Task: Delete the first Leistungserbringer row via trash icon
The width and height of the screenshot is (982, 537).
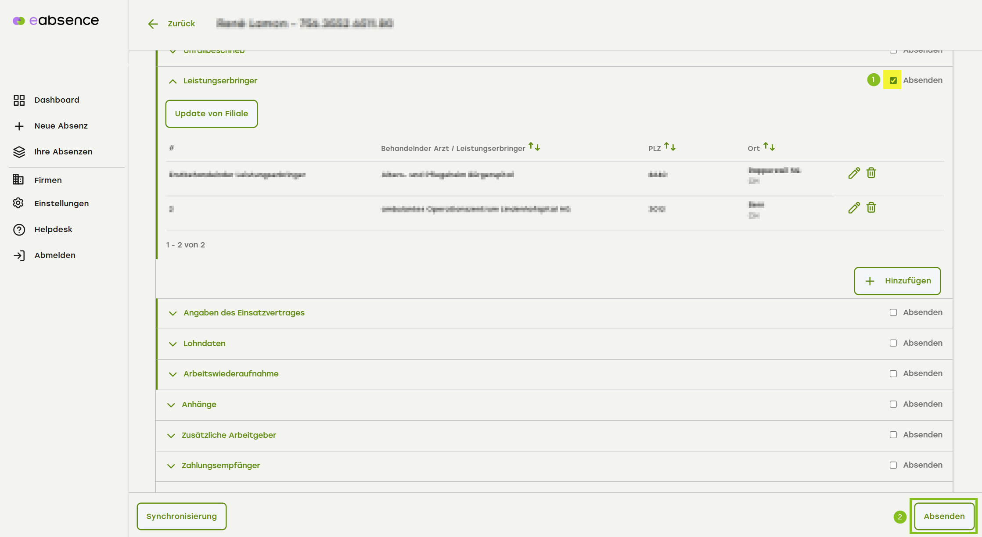Action: [x=871, y=173]
